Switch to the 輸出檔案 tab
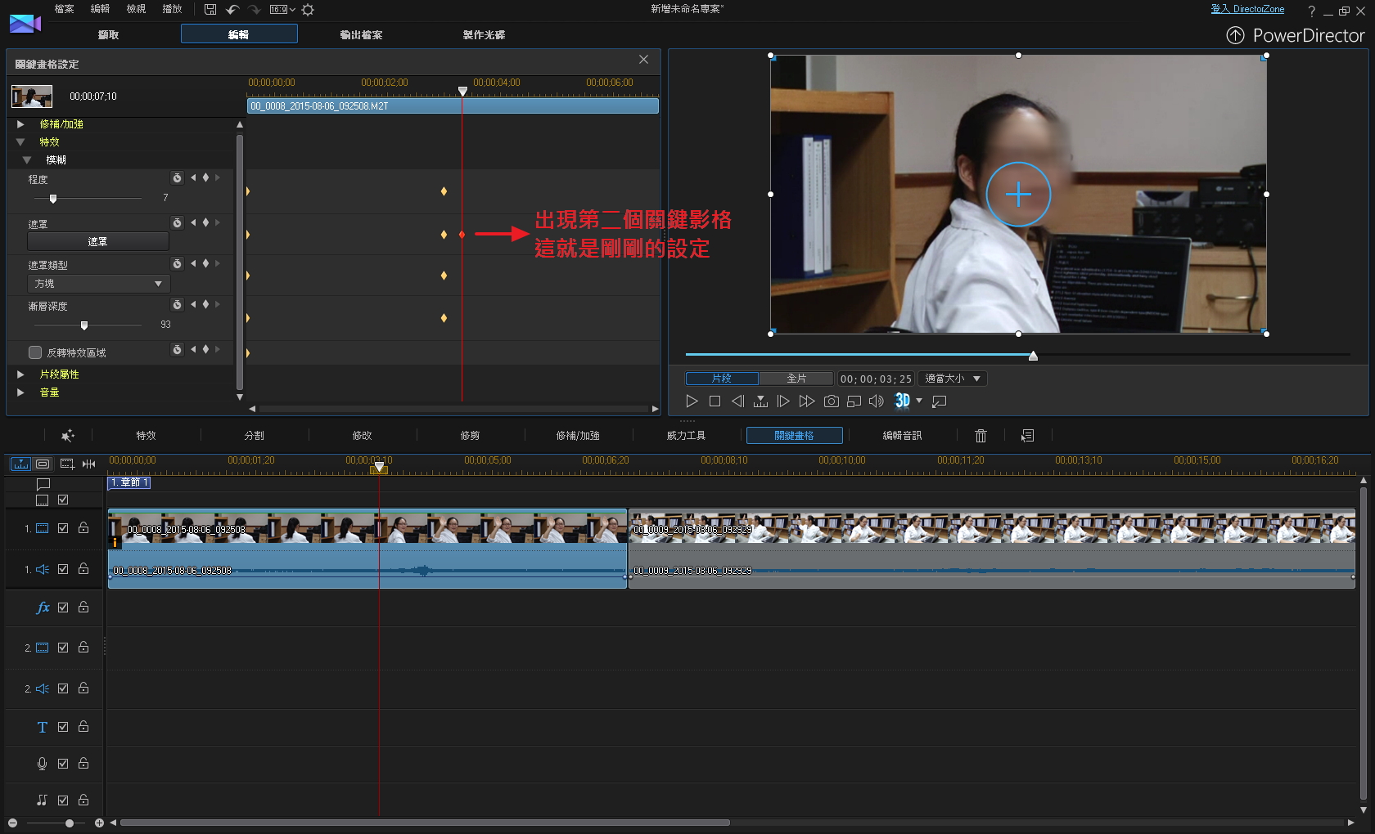The height and width of the screenshot is (834, 1375). point(361,34)
